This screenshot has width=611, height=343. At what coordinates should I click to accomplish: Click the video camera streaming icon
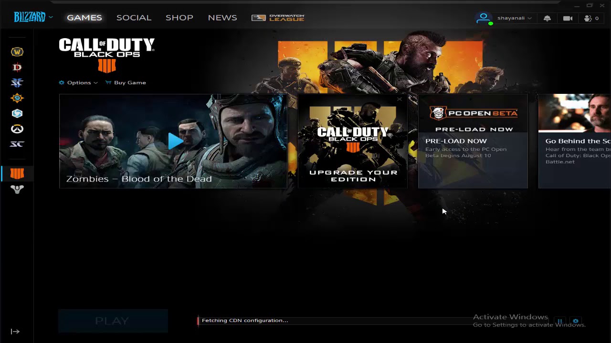[568, 18]
